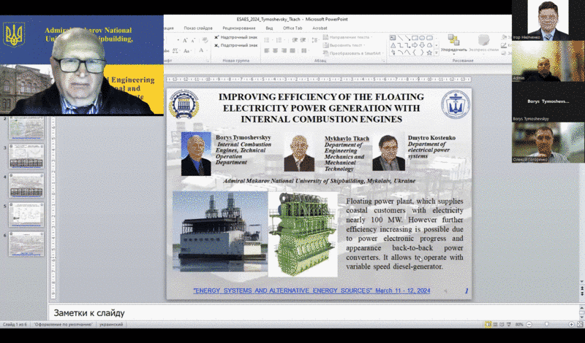Screen dimensions: 585x343
Task: Choose the left brace shape
Action: click(x=415, y=53)
